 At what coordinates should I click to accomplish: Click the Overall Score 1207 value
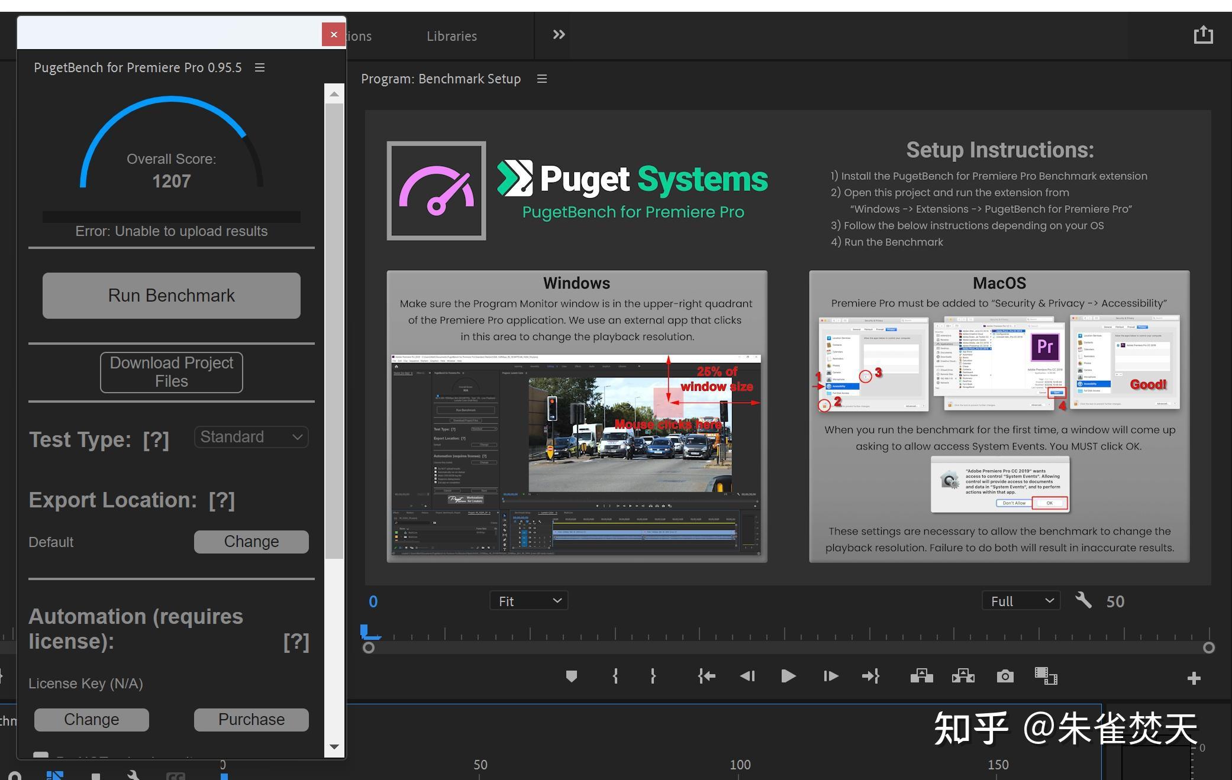[172, 181]
